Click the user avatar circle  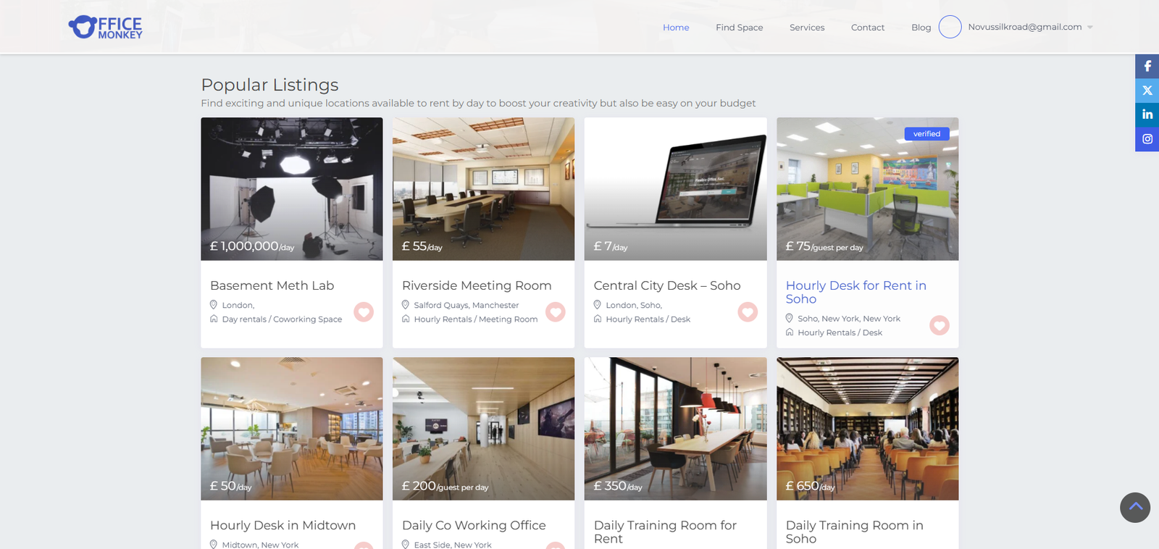pyautogui.click(x=950, y=27)
